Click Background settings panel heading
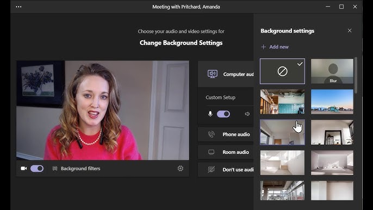 (x=287, y=30)
